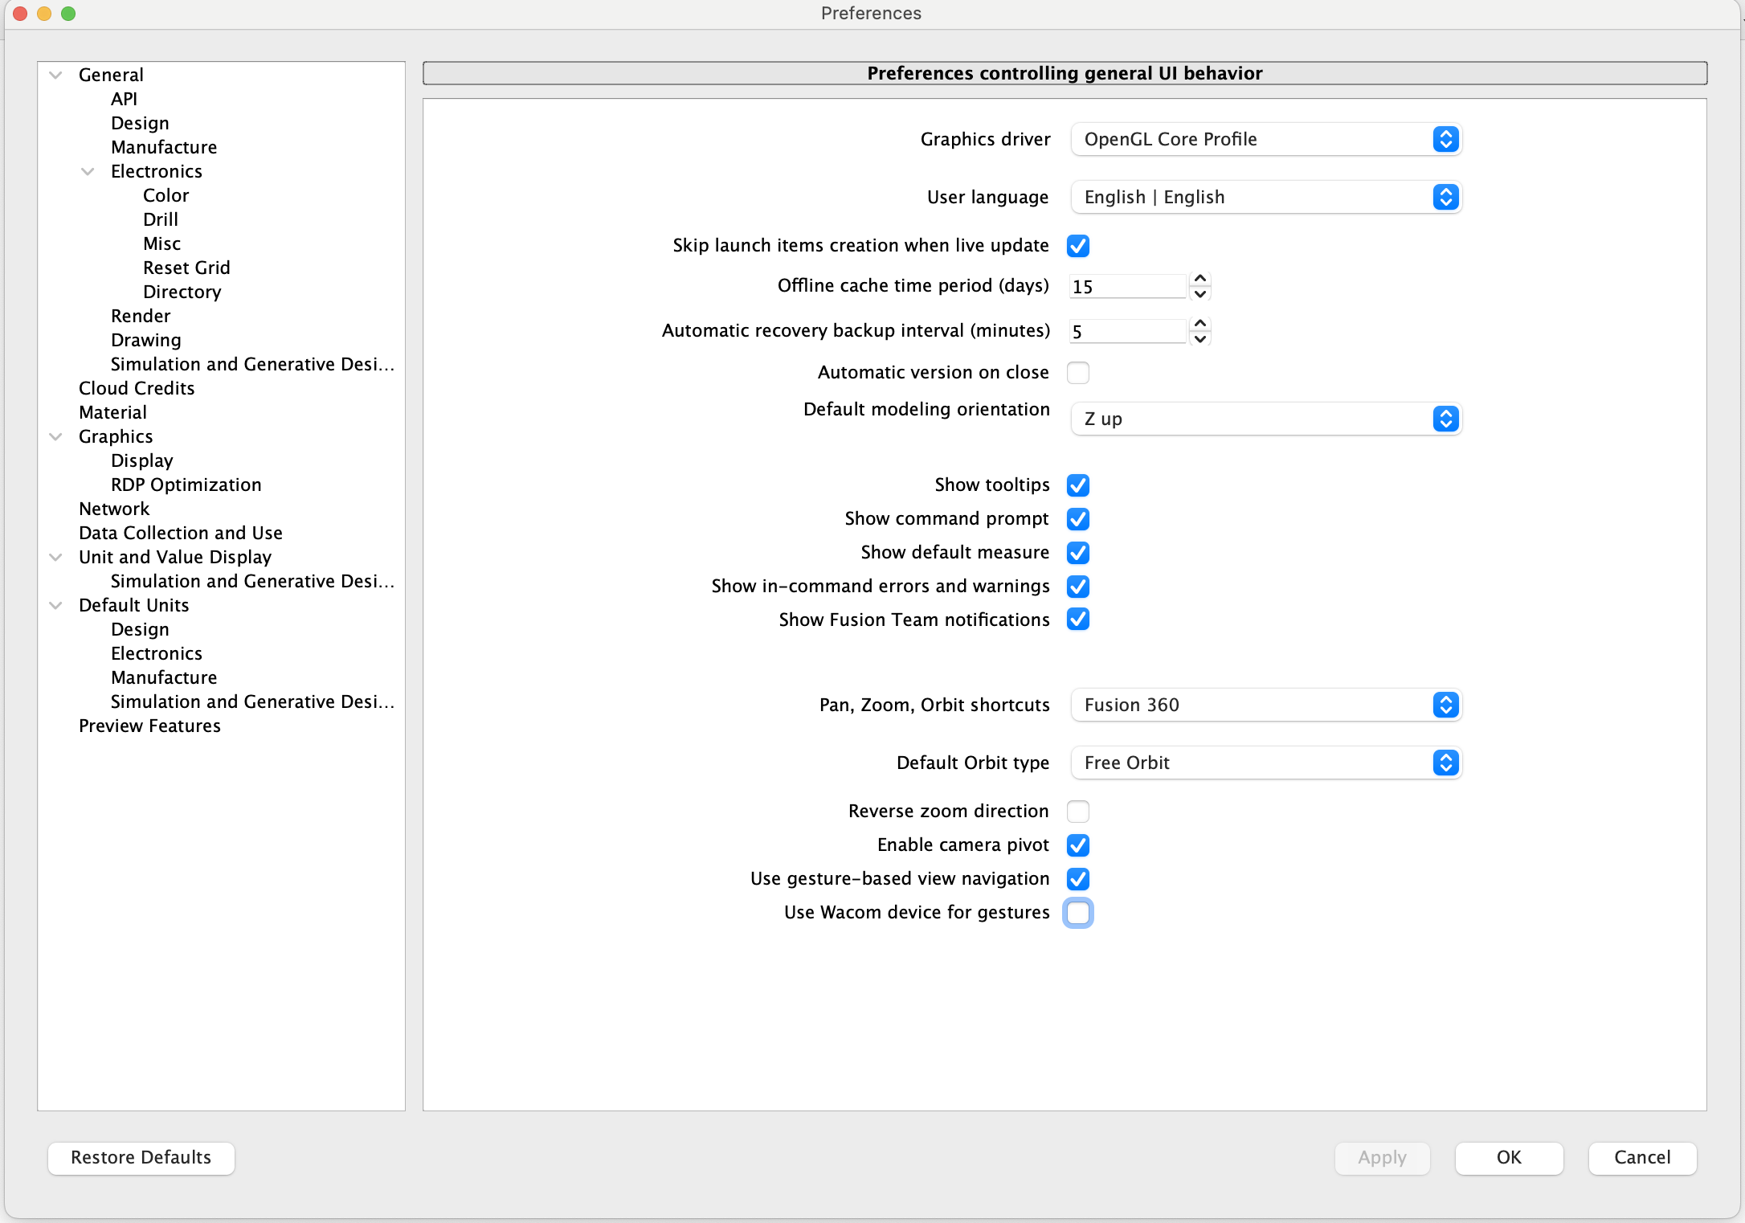Collapse Default Units tree chevron
This screenshot has height=1223, width=1745.
point(55,605)
